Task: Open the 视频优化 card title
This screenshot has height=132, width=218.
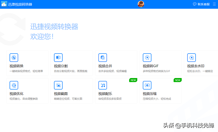Action: 16,94
